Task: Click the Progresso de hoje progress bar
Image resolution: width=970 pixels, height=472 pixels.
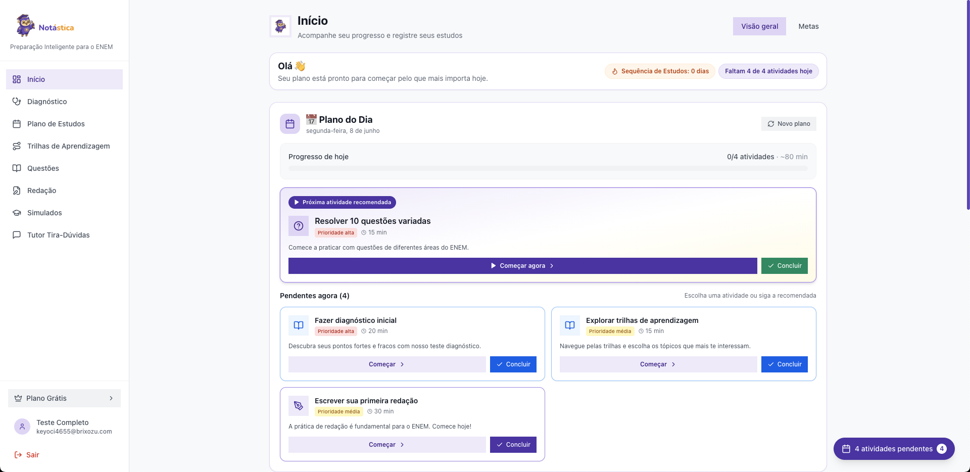Action: [x=548, y=168]
